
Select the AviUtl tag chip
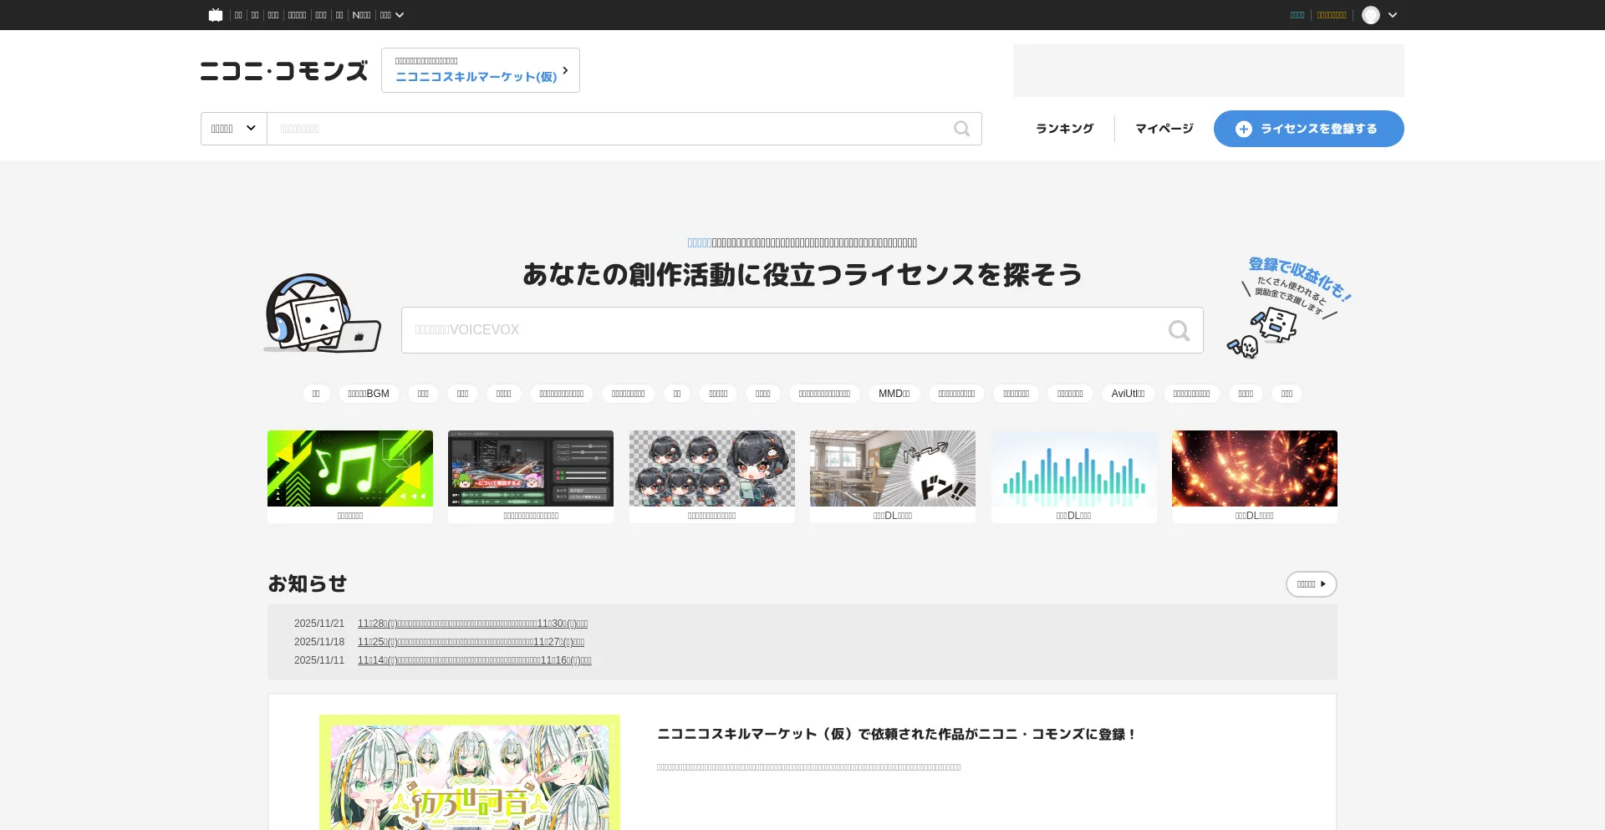coord(1128,394)
